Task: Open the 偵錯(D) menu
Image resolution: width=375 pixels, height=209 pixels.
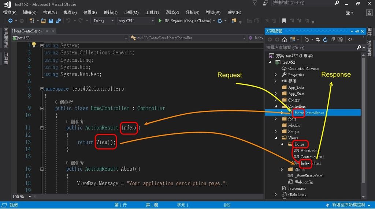Action: [110, 12]
